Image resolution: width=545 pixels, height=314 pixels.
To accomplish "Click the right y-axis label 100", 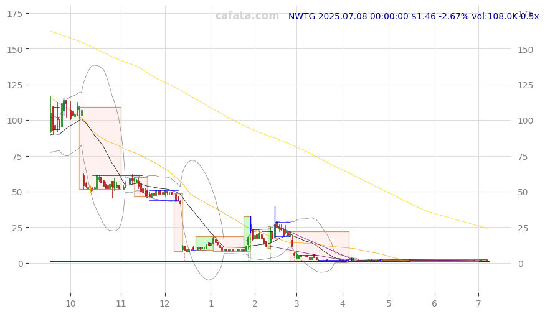I will point(525,121).
